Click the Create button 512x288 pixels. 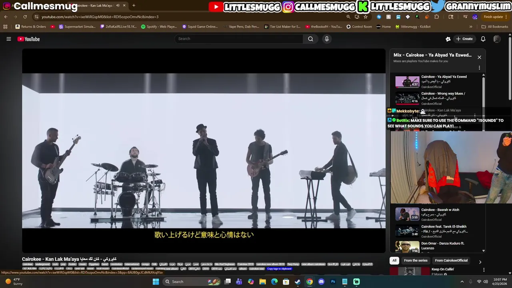point(464,39)
